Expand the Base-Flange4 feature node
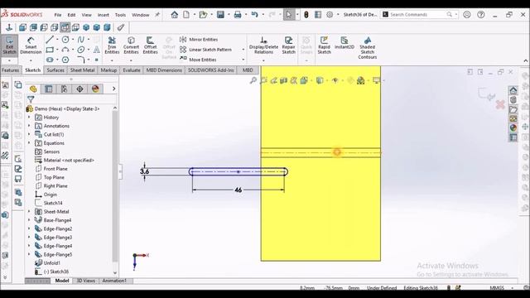 (x=29, y=220)
